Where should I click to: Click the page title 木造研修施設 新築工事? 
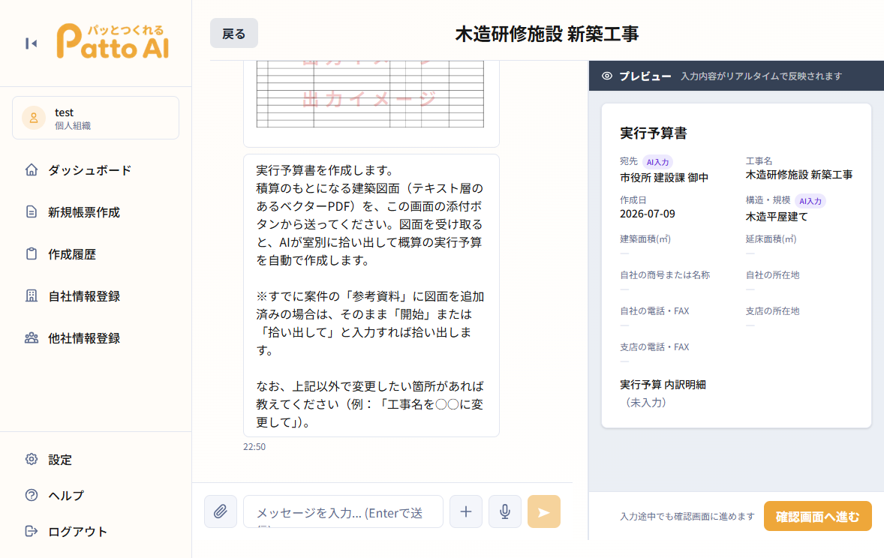click(547, 34)
